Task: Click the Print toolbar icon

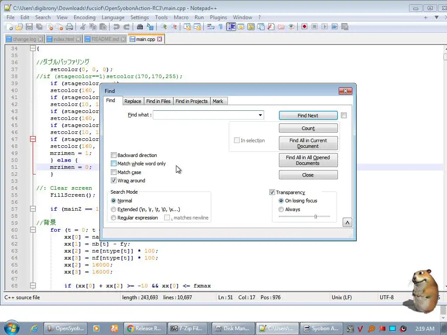Action: click(x=69, y=27)
